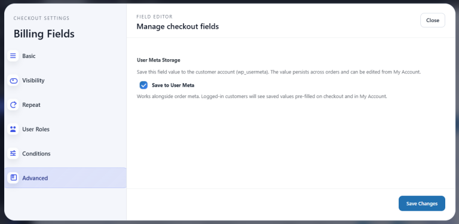This screenshot has width=459, height=224.
Task: Click the Field Editor label
Action: point(155,17)
